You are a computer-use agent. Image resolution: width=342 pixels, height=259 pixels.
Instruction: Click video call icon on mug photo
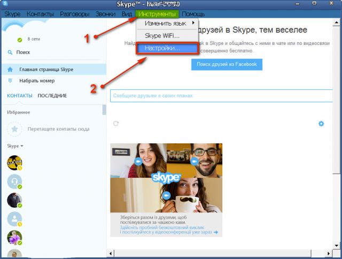click(x=166, y=195)
